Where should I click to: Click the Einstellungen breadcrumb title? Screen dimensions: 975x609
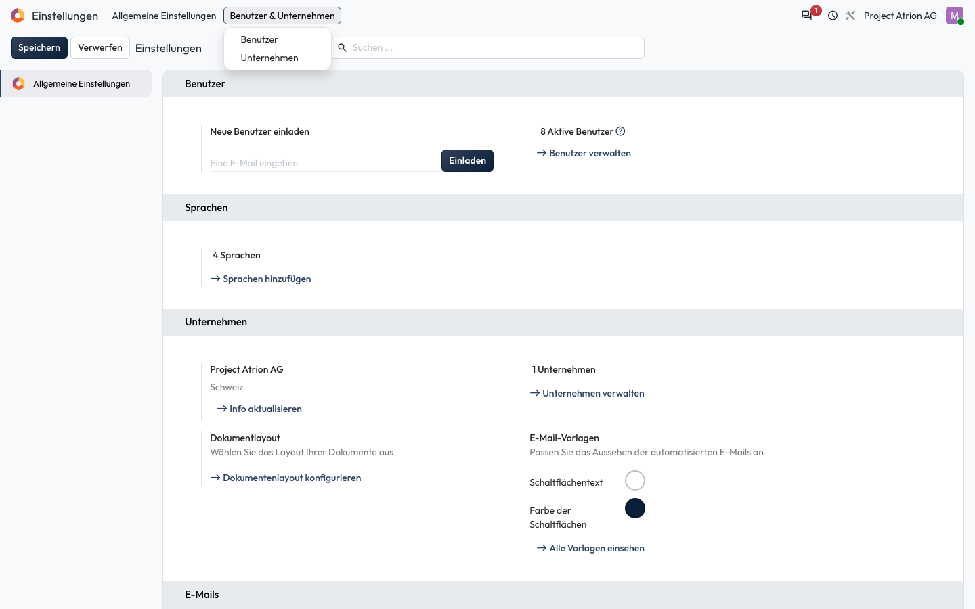[169, 48]
